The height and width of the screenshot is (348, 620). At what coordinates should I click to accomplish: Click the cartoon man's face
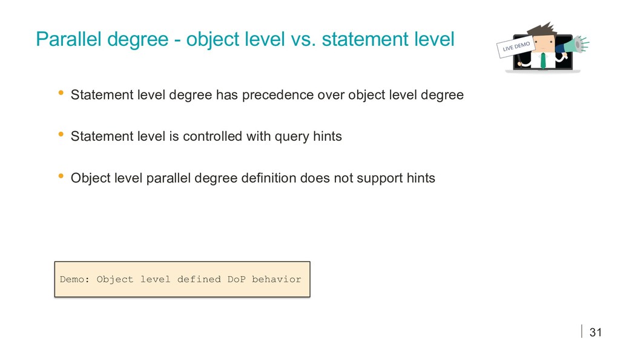(544, 43)
